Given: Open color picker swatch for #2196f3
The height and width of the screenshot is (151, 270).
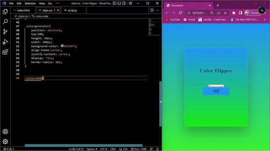Looking at the screenshot, I should [x=62, y=46].
